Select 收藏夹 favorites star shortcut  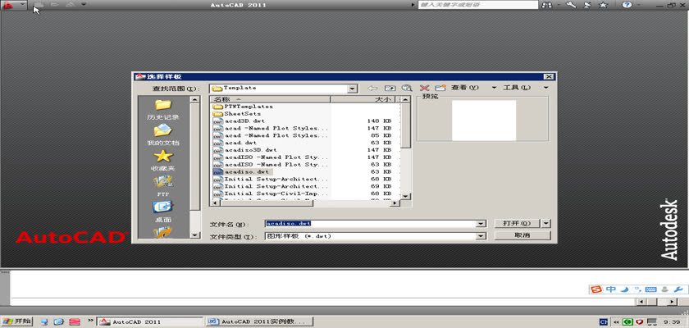(163, 160)
